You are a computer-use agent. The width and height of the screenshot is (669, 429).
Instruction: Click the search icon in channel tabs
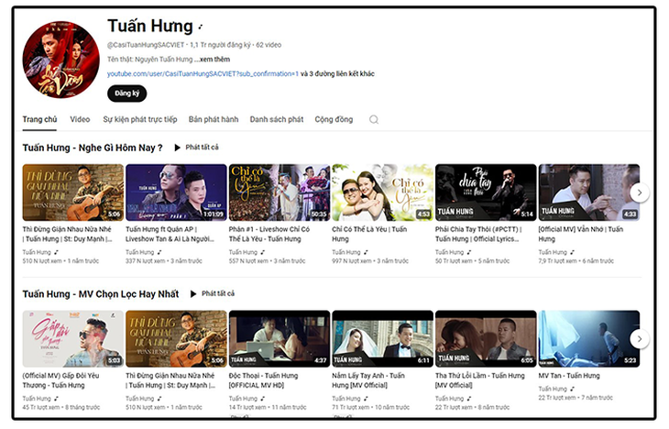click(x=374, y=119)
